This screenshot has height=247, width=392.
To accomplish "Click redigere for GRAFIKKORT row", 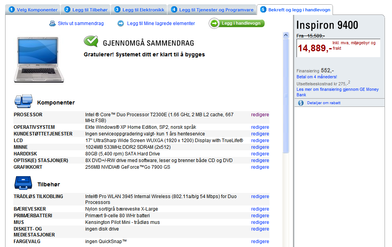I will click(260, 167).
